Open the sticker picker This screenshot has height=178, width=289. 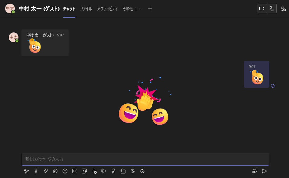84,171
